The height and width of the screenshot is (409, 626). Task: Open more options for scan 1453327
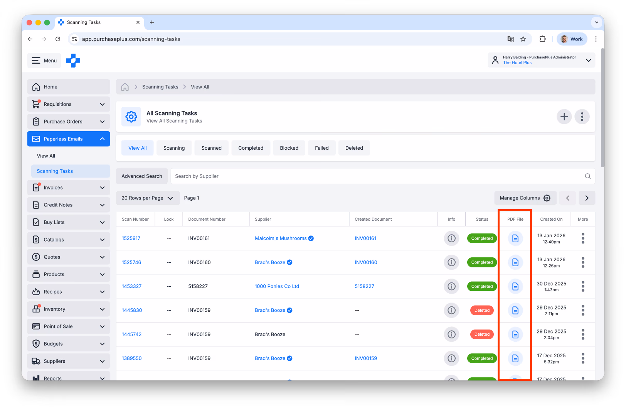583,286
